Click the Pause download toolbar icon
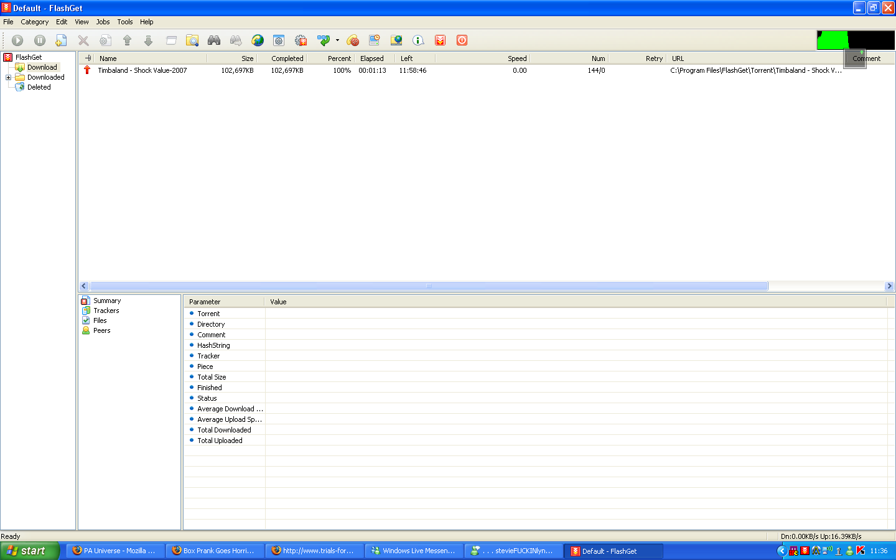 [40, 40]
